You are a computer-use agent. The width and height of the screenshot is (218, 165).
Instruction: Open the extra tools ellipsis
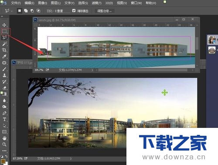[x=4, y=151]
